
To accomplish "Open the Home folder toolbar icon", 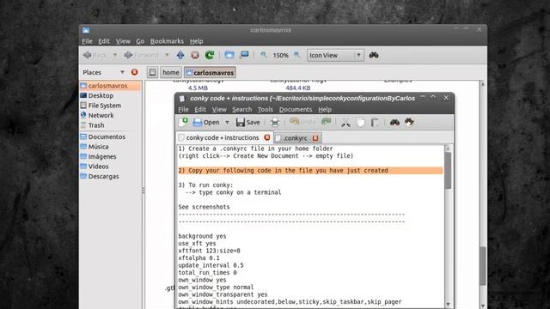I will click(x=229, y=55).
